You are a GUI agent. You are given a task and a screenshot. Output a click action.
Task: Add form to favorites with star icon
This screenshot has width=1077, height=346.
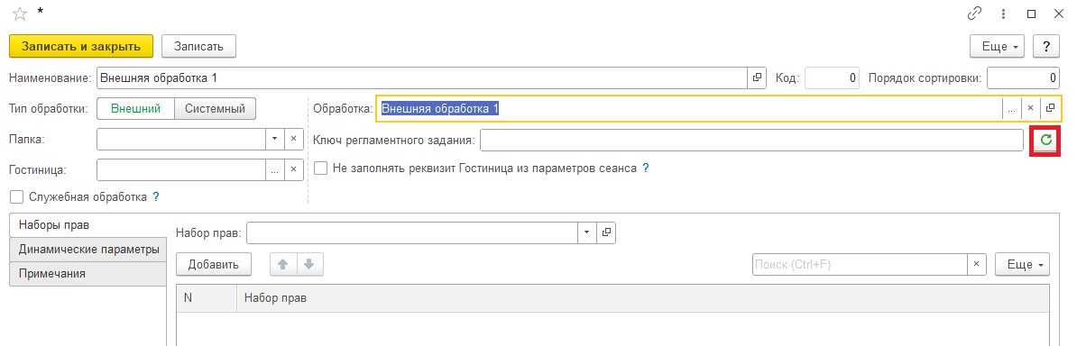coord(19,14)
